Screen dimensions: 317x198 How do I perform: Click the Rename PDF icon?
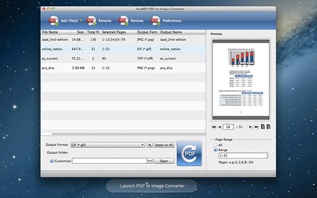(91, 21)
